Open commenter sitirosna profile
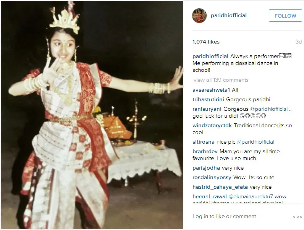Screen dimensions: 304x230 tap(204, 142)
